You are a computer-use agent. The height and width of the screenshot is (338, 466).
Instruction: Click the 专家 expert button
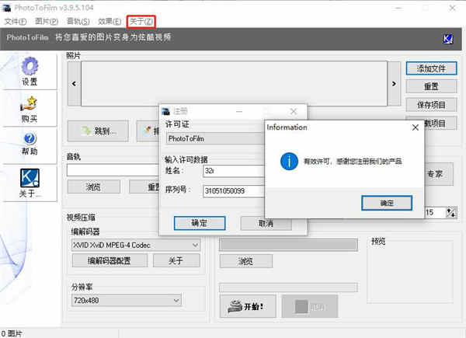tap(439, 174)
